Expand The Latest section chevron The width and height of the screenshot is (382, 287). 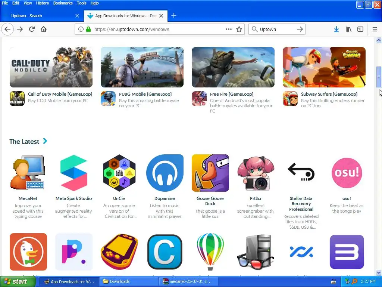(x=45, y=141)
